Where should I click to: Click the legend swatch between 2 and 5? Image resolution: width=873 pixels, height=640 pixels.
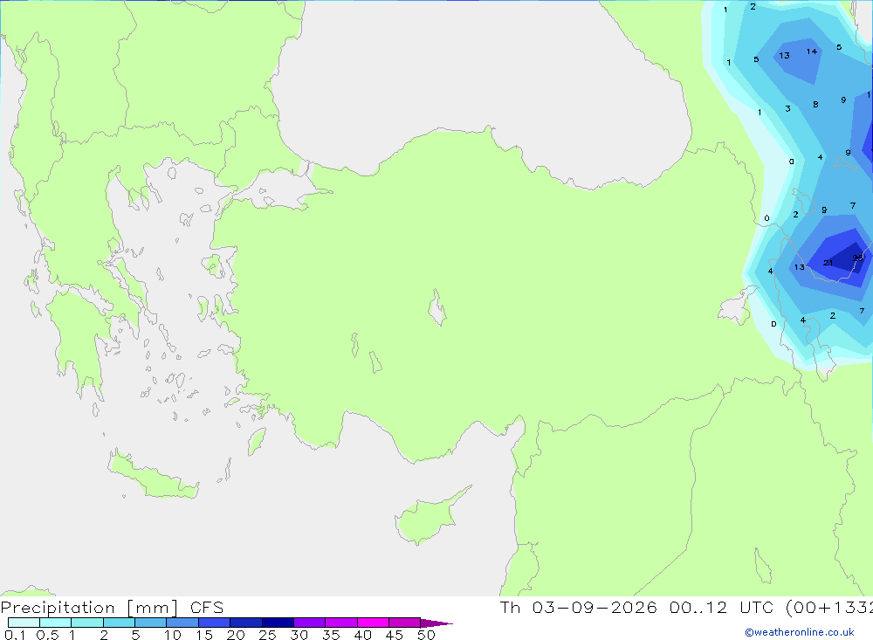(x=119, y=623)
